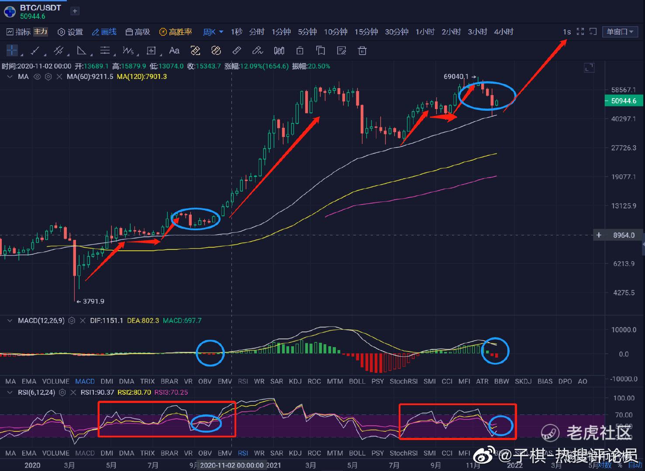The image size is (645, 471).
Task: Expand the parallel channel tool submenu arrow
Action: (x=68, y=55)
